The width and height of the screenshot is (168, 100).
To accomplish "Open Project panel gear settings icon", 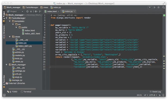I will coord(36,11).
